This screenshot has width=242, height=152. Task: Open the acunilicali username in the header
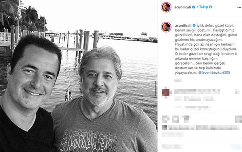pyautogui.click(x=183, y=7)
